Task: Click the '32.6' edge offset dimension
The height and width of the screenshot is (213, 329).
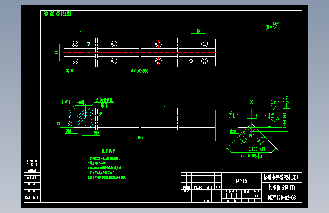Action: point(69,71)
